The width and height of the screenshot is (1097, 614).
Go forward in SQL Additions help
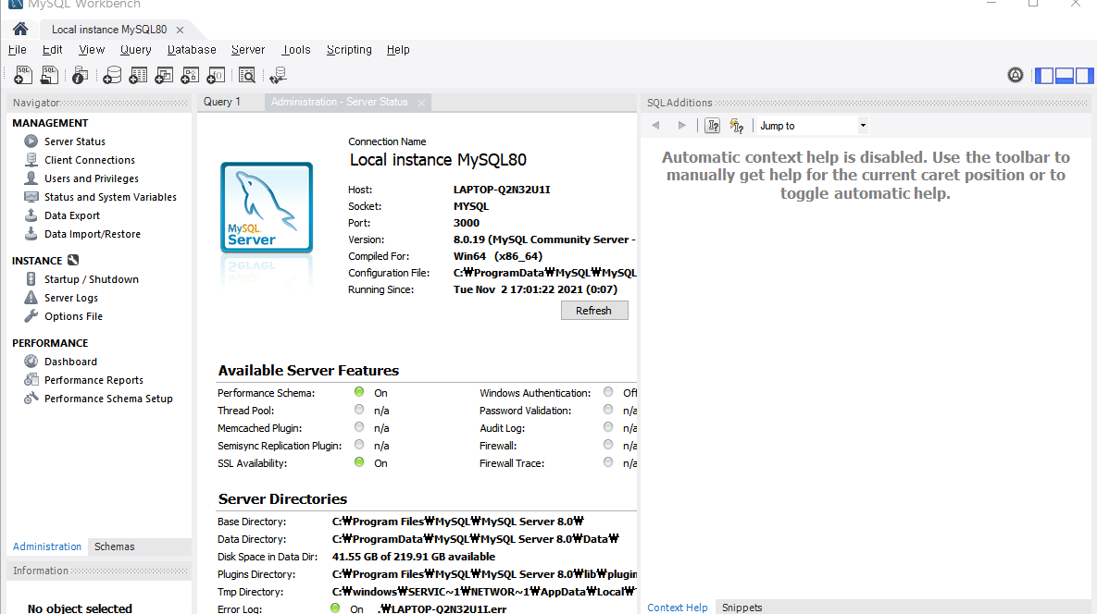(x=681, y=126)
